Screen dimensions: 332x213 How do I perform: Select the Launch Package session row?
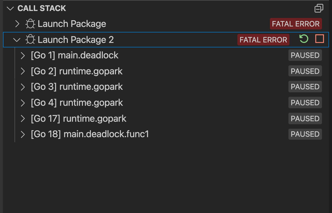72,24
